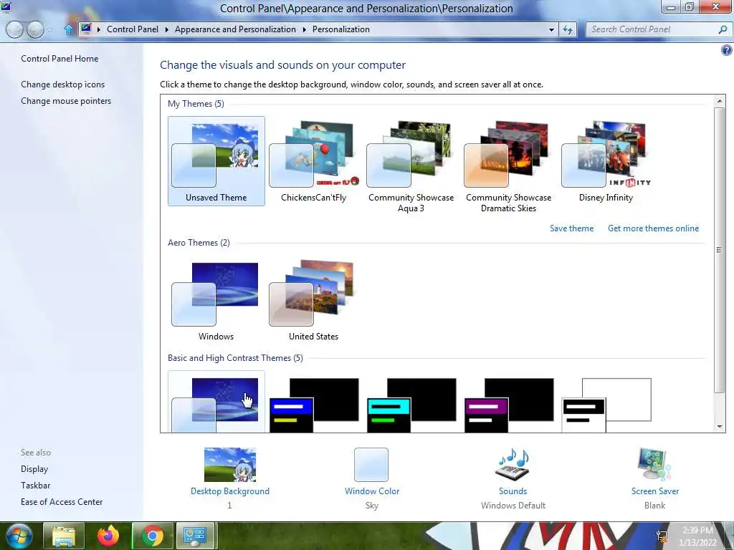Open Taskbar under See also
The width and height of the screenshot is (734, 550).
point(36,486)
